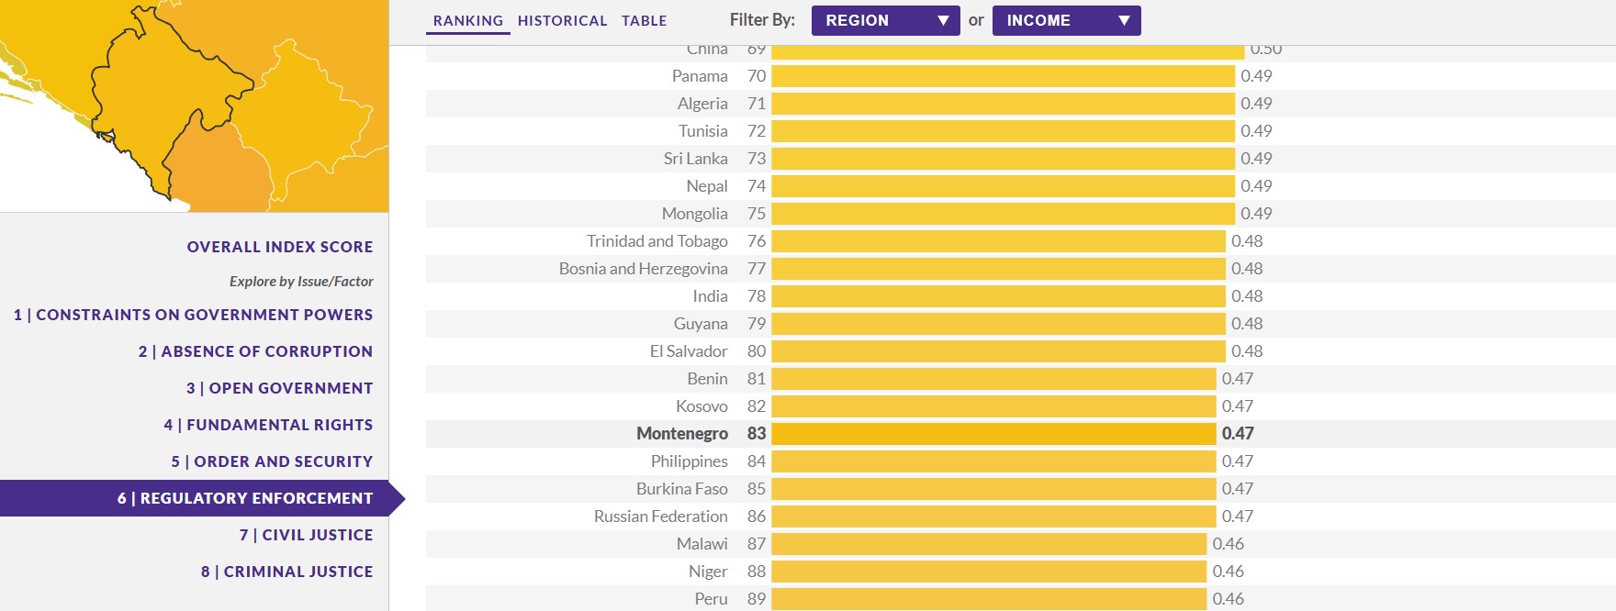Select Criminal Justice factor
The height and width of the screenshot is (611, 1616).
coord(286,572)
